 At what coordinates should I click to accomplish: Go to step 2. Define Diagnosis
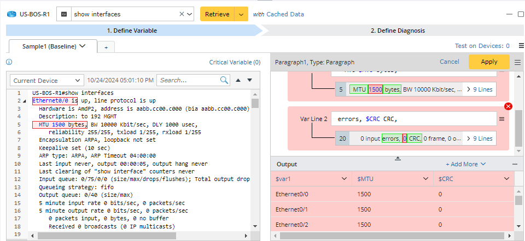coord(397,31)
